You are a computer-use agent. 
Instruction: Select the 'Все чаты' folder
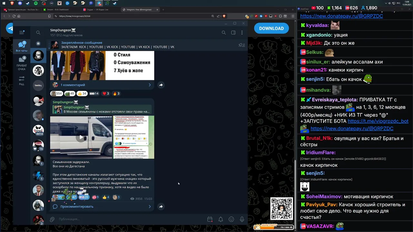[x=22, y=47]
